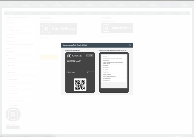Click the website URL in card information preview

pyautogui.click(x=109, y=76)
